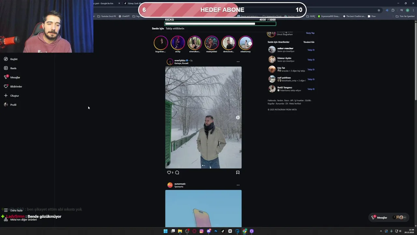Image resolution: width=417 pixels, height=235 pixels.
Task: Comment on enes1yldzz post via bubble icon
Action: pos(177,172)
